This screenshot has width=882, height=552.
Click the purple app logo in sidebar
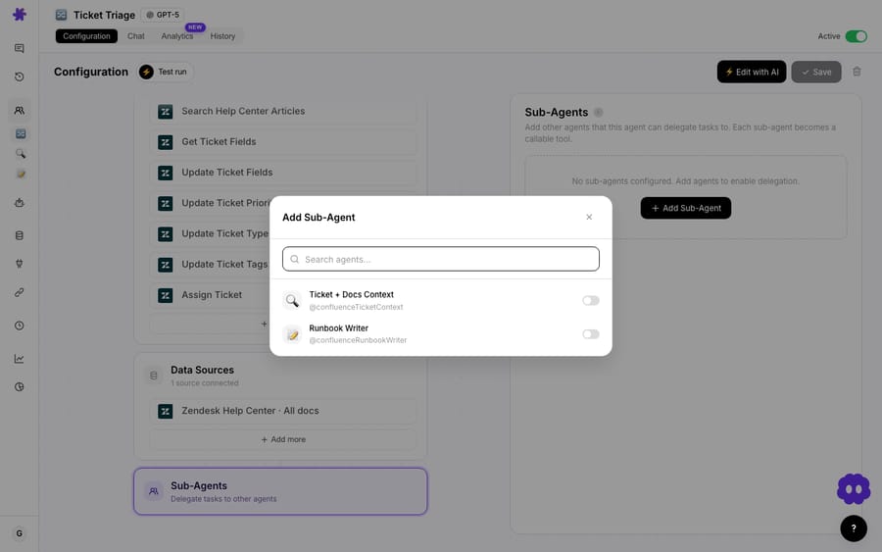point(20,14)
